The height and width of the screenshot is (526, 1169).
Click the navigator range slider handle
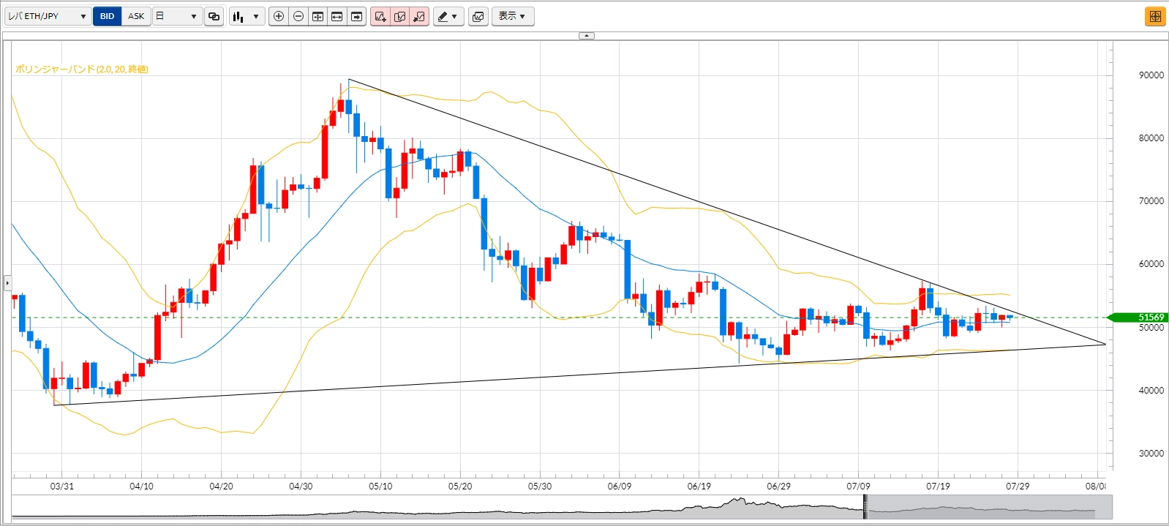[865, 506]
